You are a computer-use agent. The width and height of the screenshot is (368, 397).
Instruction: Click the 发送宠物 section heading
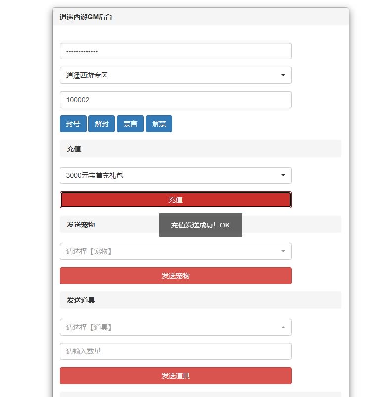tap(81, 225)
